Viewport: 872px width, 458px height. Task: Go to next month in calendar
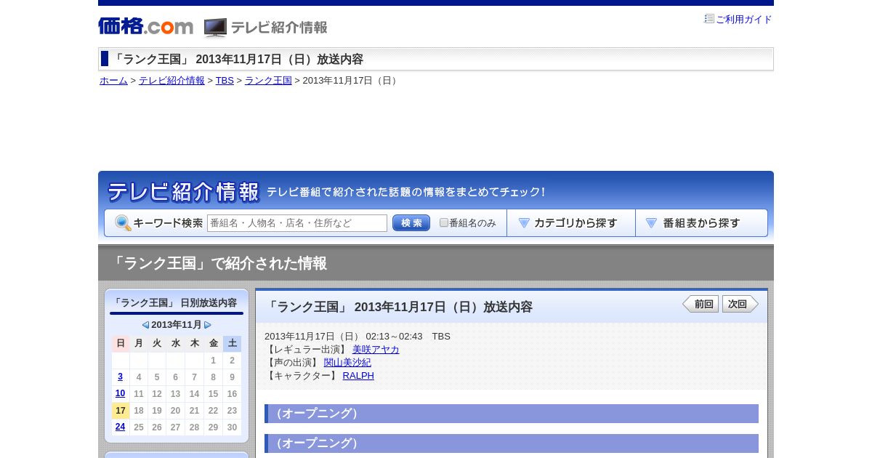[x=208, y=325]
